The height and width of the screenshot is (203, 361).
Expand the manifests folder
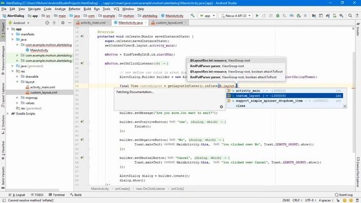tap(12, 34)
